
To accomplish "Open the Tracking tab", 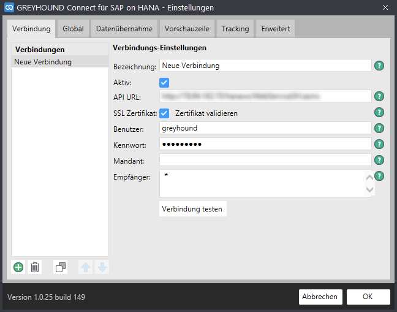I will click(x=235, y=29).
